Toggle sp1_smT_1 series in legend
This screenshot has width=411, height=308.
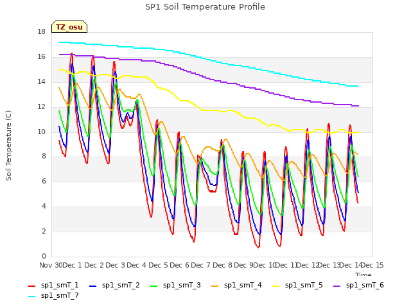point(53,285)
